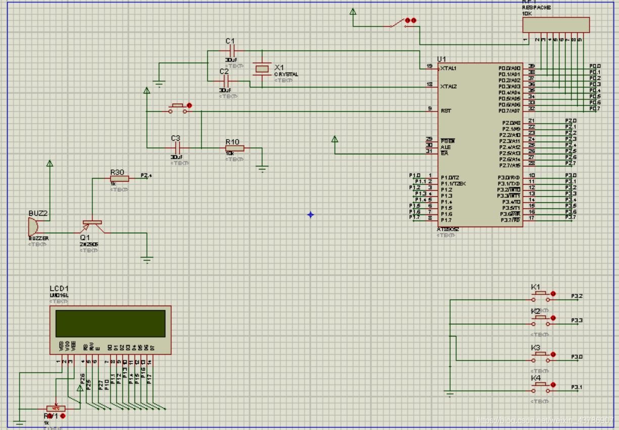The width and height of the screenshot is (619, 430).
Task: Select capacitor C3 near the reset circuit
Action: 177,148
